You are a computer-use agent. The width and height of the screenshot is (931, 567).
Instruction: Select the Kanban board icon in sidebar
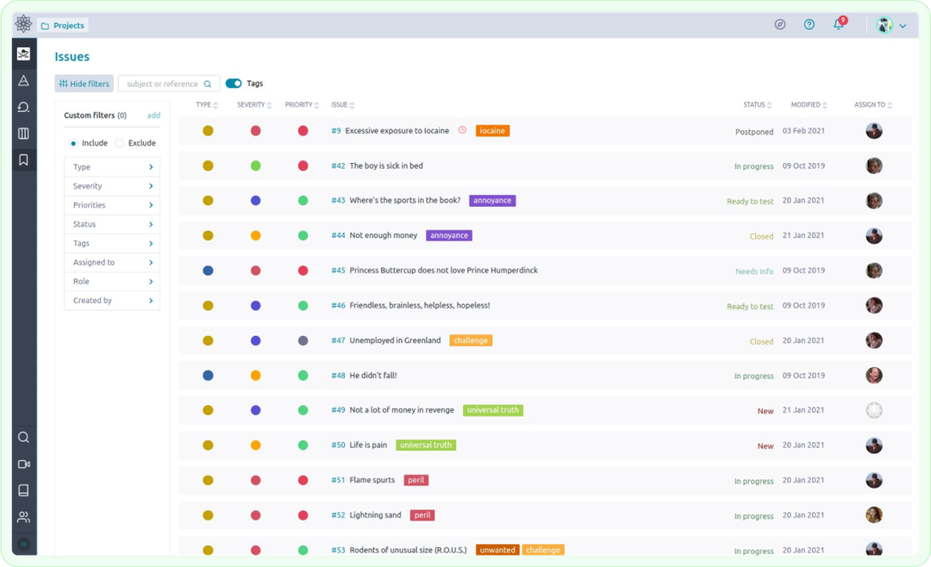[23, 132]
